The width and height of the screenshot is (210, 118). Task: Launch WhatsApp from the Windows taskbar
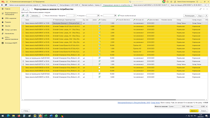(x=56, y=116)
